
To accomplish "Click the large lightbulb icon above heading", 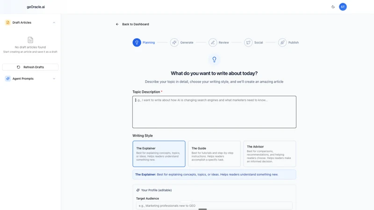I will (x=214, y=59).
